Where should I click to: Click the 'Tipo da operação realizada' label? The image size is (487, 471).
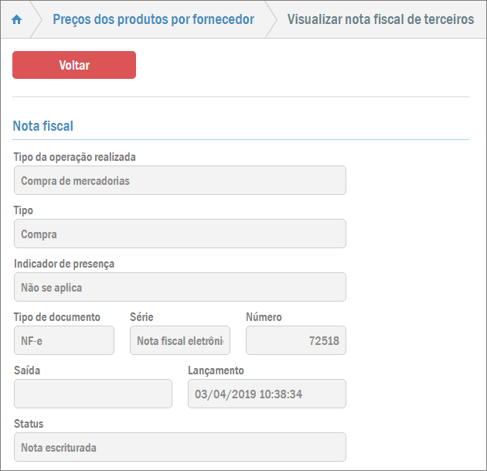(75, 157)
